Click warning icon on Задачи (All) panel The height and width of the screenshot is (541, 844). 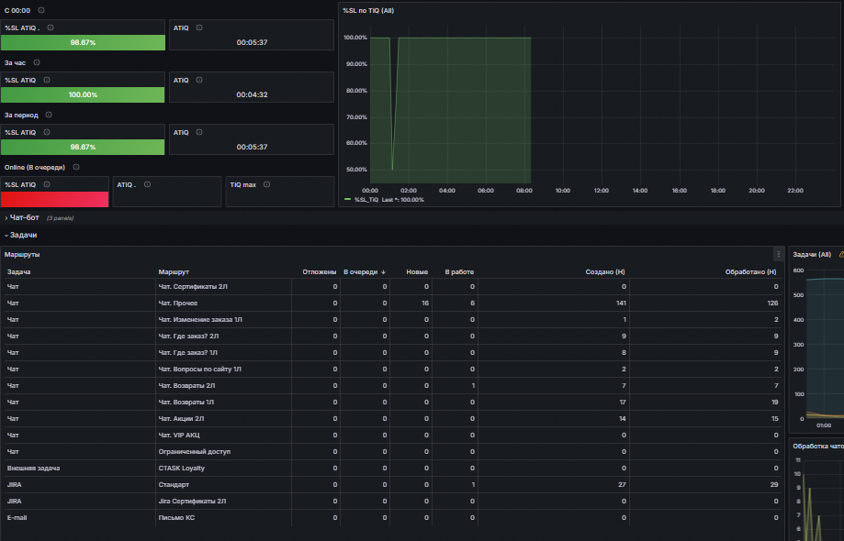[841, 254]
